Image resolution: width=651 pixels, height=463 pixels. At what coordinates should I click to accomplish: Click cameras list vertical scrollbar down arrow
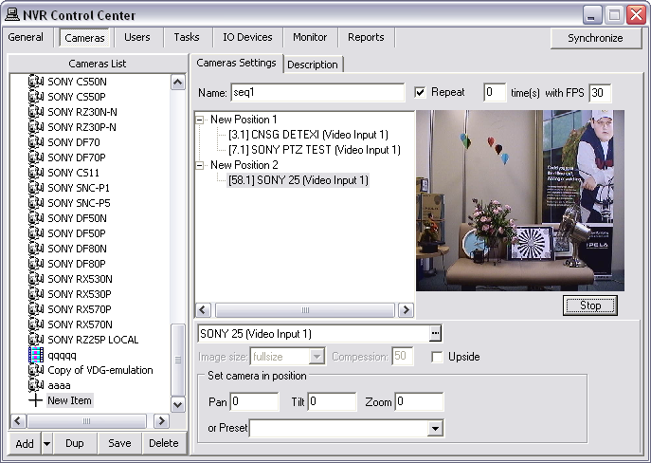pyautogui.click(x=178, y=404)
